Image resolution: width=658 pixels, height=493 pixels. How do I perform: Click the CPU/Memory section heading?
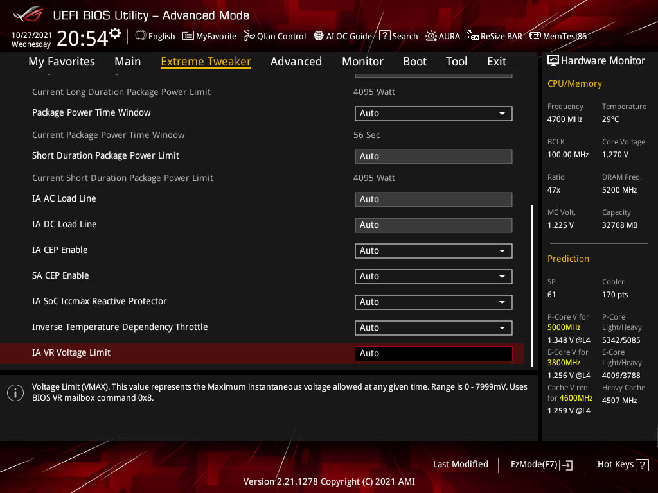pos(574,83)
